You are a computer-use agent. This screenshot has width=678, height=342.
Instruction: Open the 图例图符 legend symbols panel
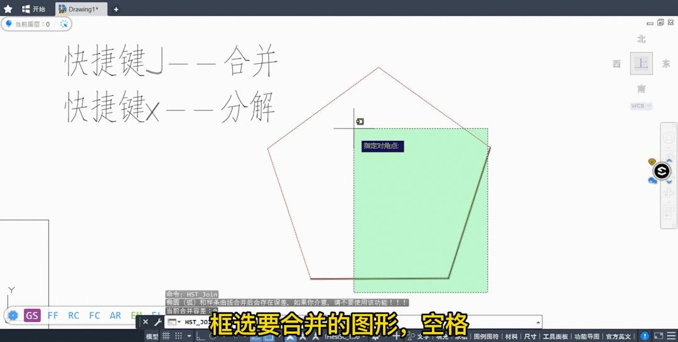[486, 336]
